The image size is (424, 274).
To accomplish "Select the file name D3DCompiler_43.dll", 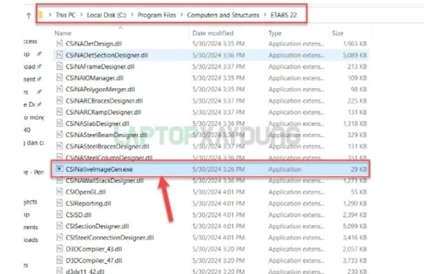I will click(94, 249).
